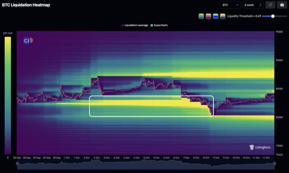Viewport: 289px width, 173px height.
Task: Click the mini overview chart under the timeline
Action: coord(146,164)
